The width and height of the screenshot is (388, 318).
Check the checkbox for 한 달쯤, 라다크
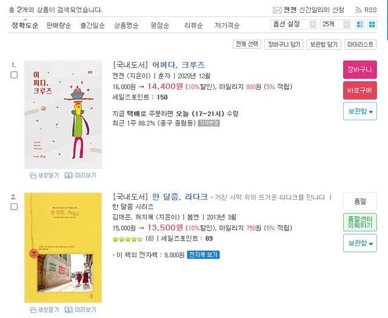14,206
